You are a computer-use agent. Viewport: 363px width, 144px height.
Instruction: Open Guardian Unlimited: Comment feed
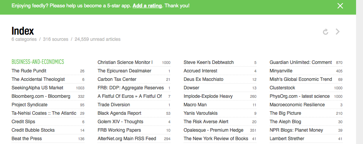tap(306, 62)
